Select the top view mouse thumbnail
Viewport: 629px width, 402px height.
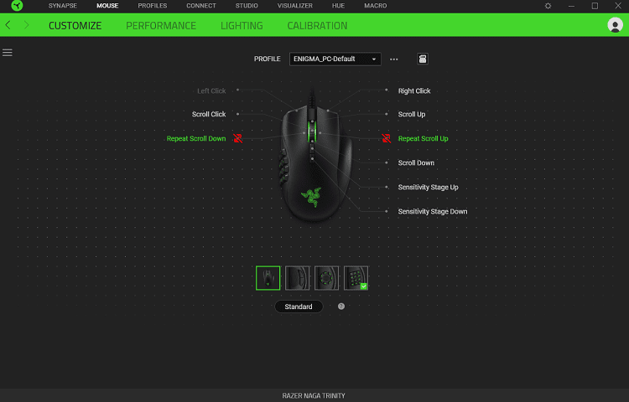pos(268,278)
